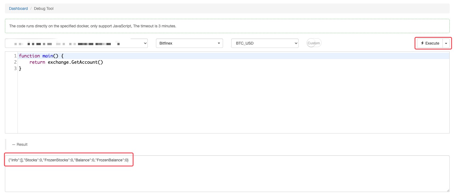The height and width of the screenshot is (195, 454).
Task: Expand the Execute button dropdown caret
Action: coord(446,43)
